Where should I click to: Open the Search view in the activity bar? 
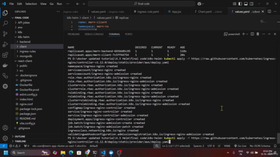tap(5, 23)
